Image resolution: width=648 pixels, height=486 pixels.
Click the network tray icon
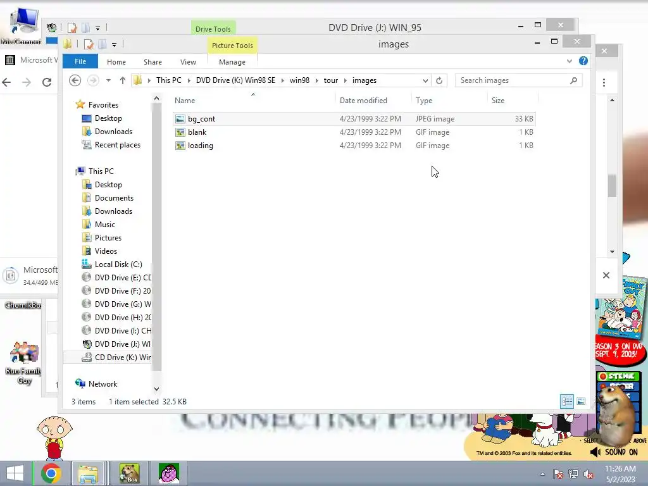point(573,474)
